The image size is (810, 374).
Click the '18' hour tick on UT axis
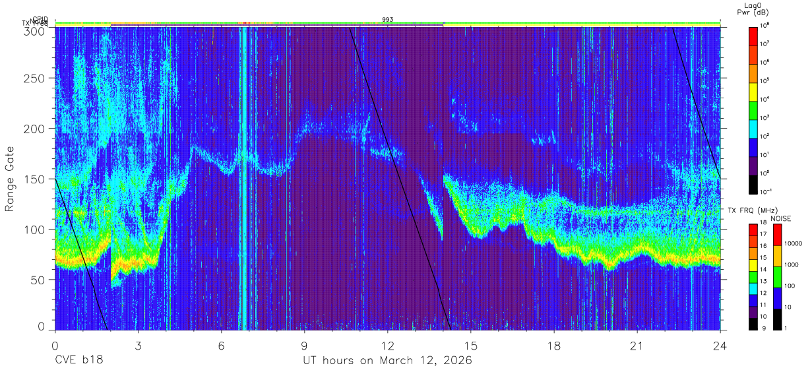(554, 345)
